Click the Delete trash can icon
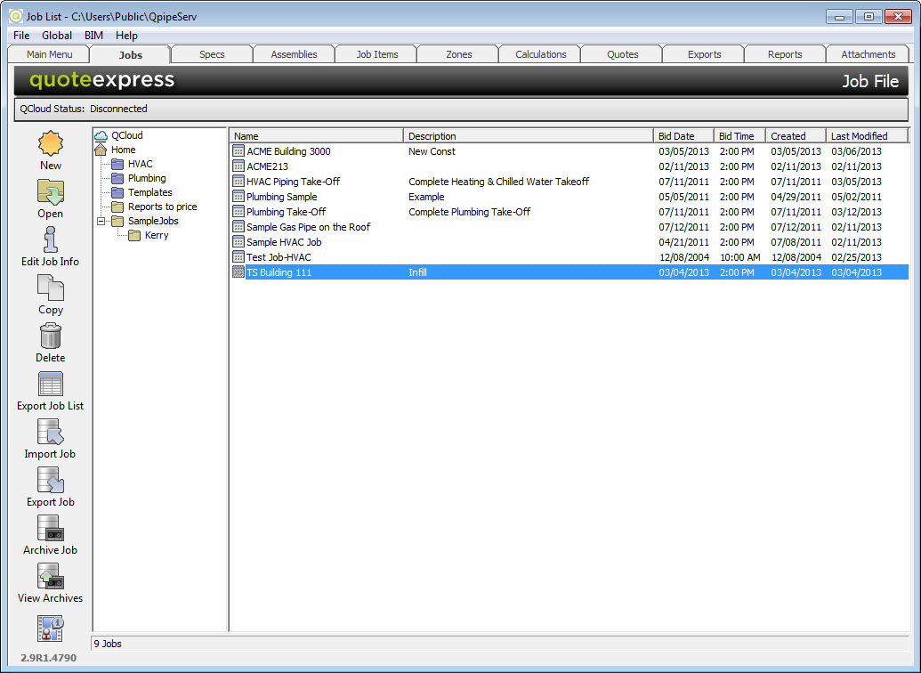The width and height of the screenshot is (921, 673). pos(51,336)
